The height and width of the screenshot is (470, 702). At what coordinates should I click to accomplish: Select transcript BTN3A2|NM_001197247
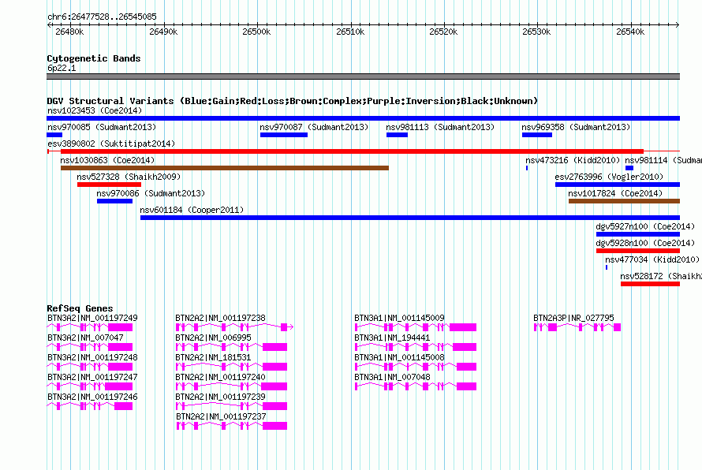[92, 377]
